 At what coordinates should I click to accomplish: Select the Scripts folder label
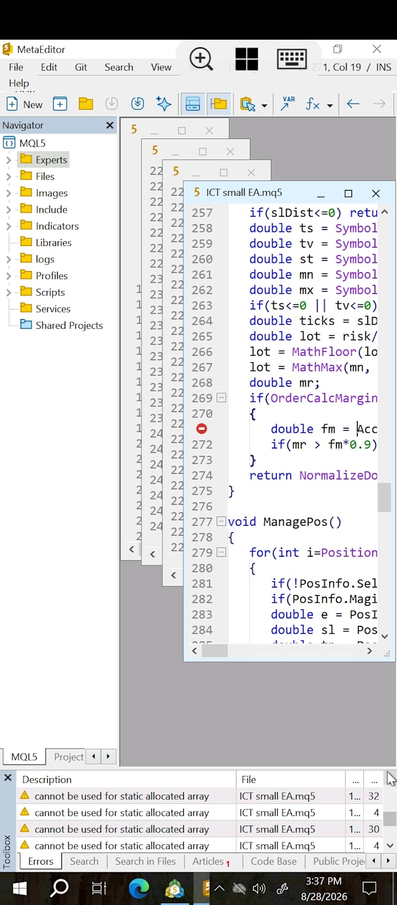click(x=50, y=292)
